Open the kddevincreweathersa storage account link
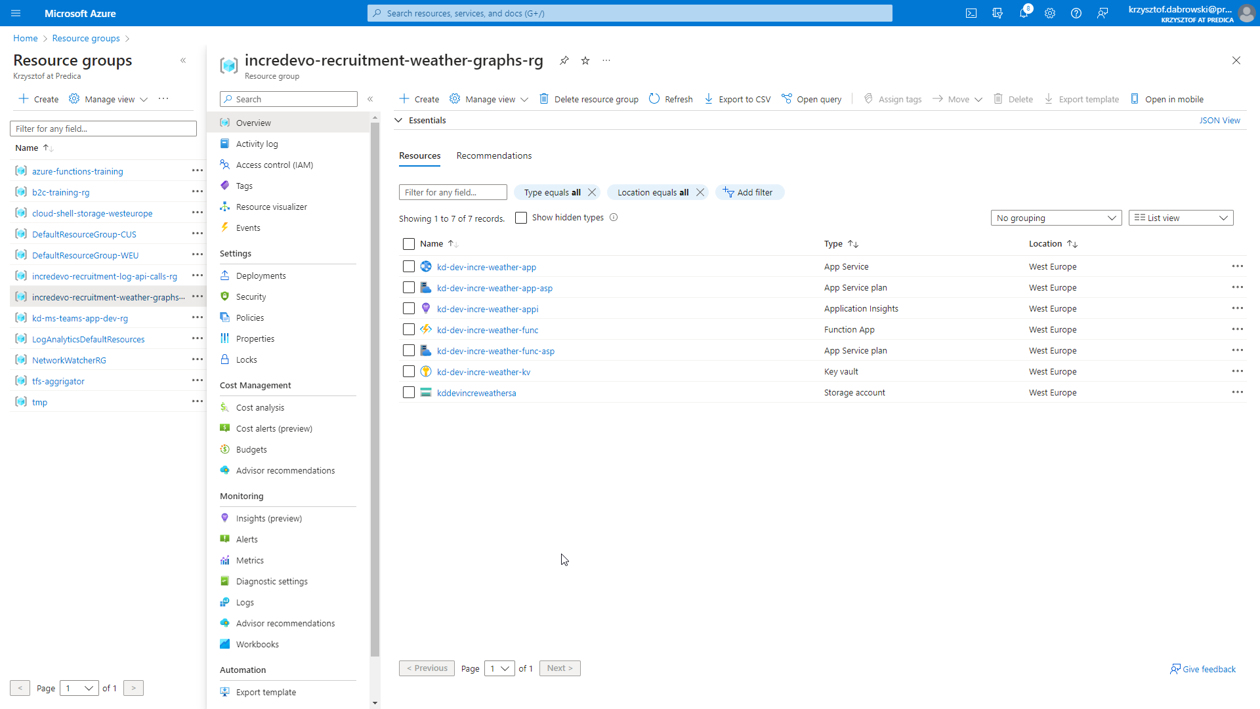This screenshot has height=709, width=1260. pos(476,393)
